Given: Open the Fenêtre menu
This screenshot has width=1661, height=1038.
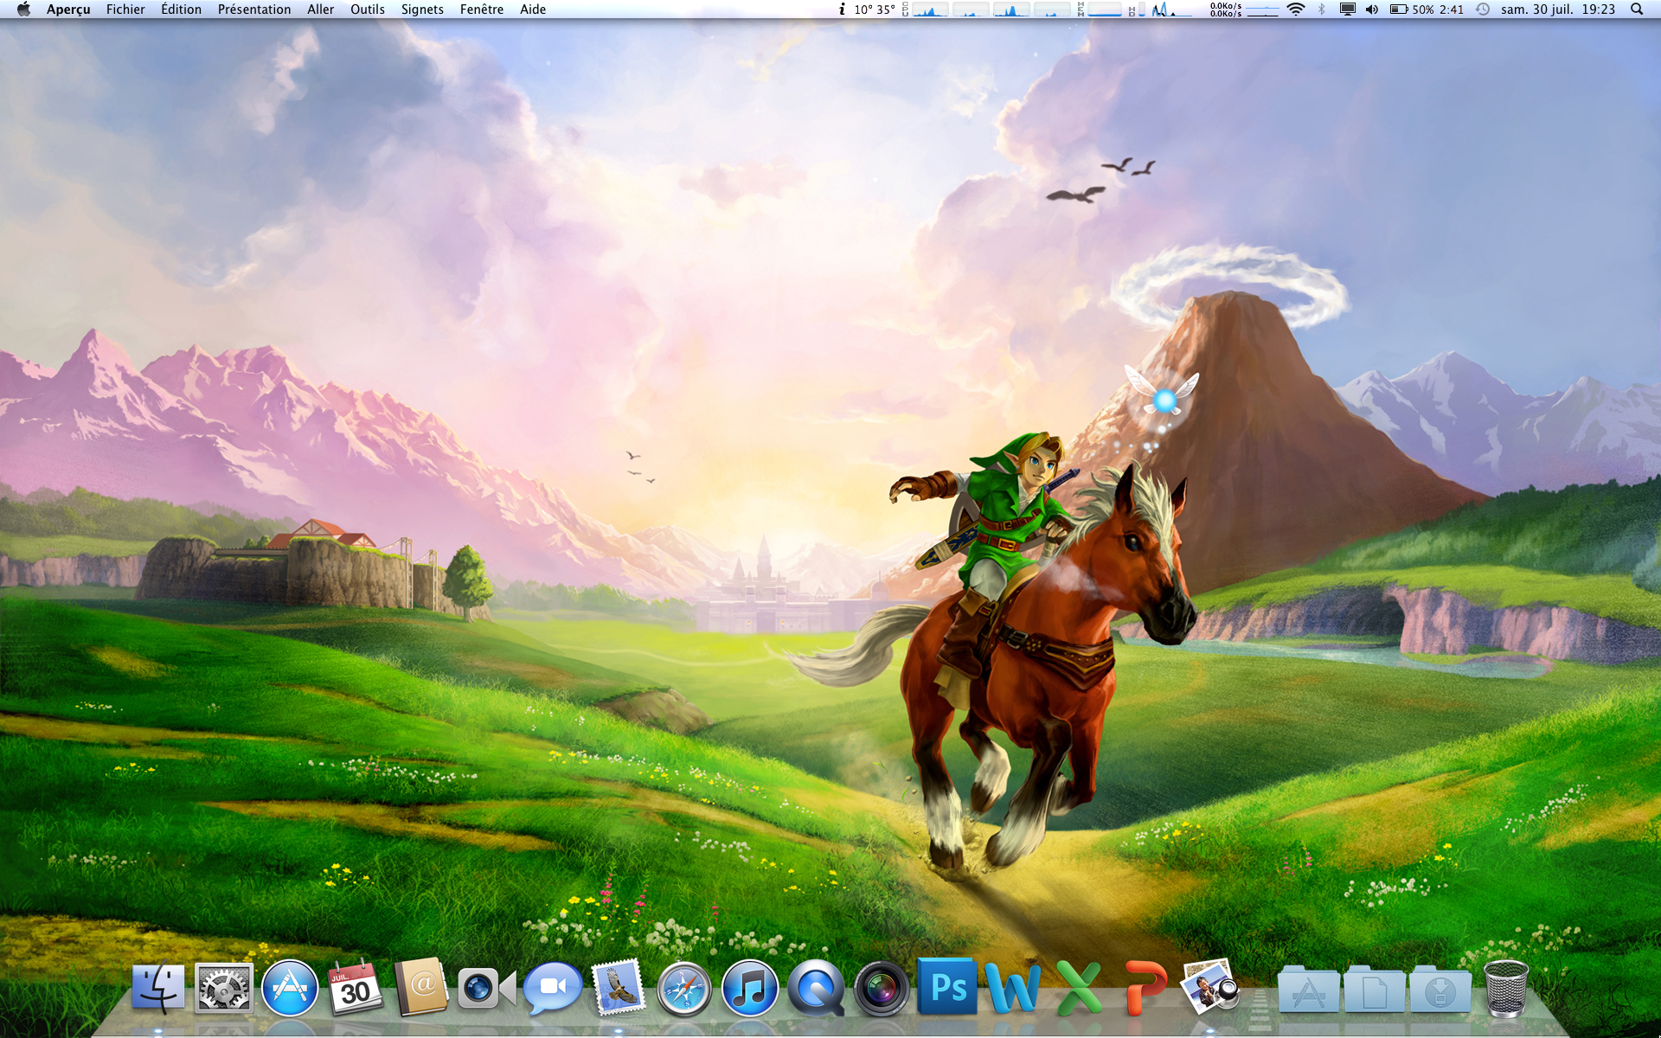Looking at the screenshot, I should click(482, 10).
